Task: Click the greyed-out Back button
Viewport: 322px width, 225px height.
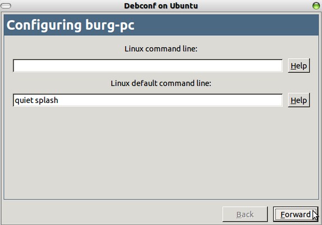Action: click(245, 214)
